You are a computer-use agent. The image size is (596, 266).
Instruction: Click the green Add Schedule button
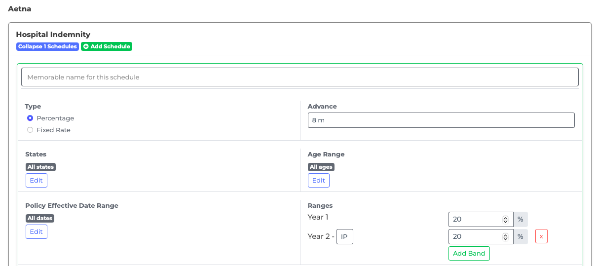pyautogui.click(x=107, y=46)
